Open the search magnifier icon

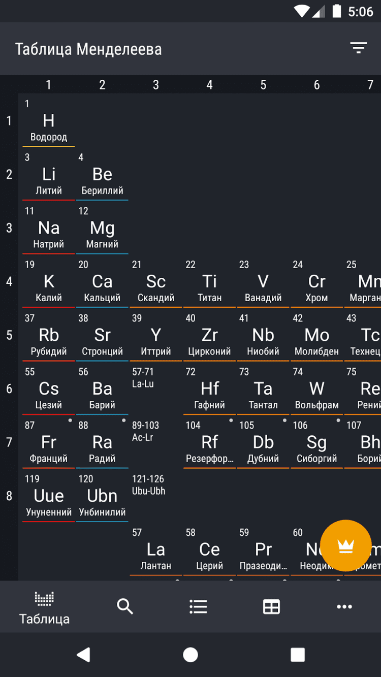tap(125, 606)
